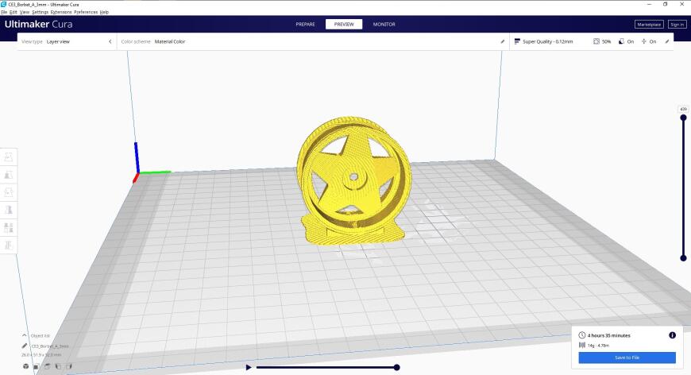
Task: Expand the Super Quality 0.12mm print settings
Action: [x=592, y=41]
